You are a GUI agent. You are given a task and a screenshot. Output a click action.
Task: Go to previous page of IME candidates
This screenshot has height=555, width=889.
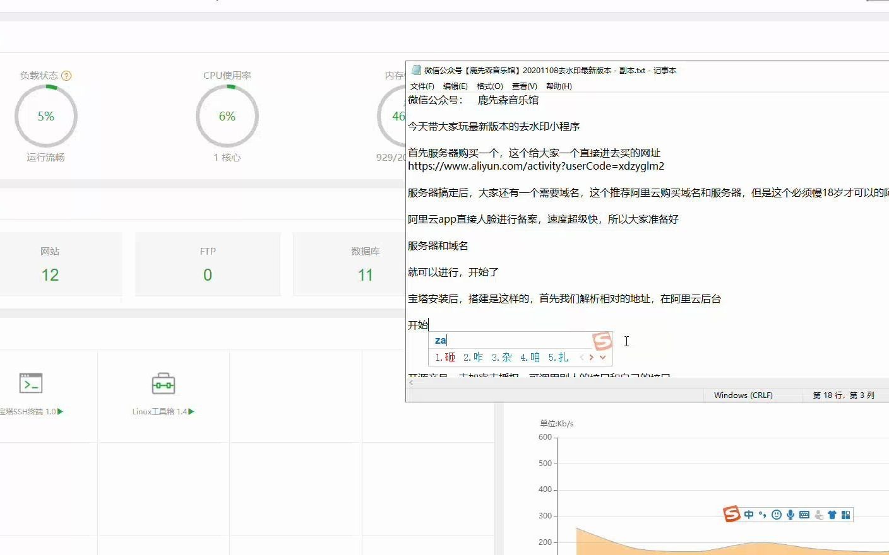[x=582, y=358]
